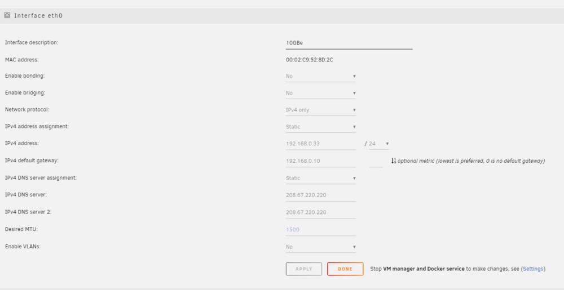
Task: Click the IPv4 default gateway label
Action: click(x=32, y=160)
